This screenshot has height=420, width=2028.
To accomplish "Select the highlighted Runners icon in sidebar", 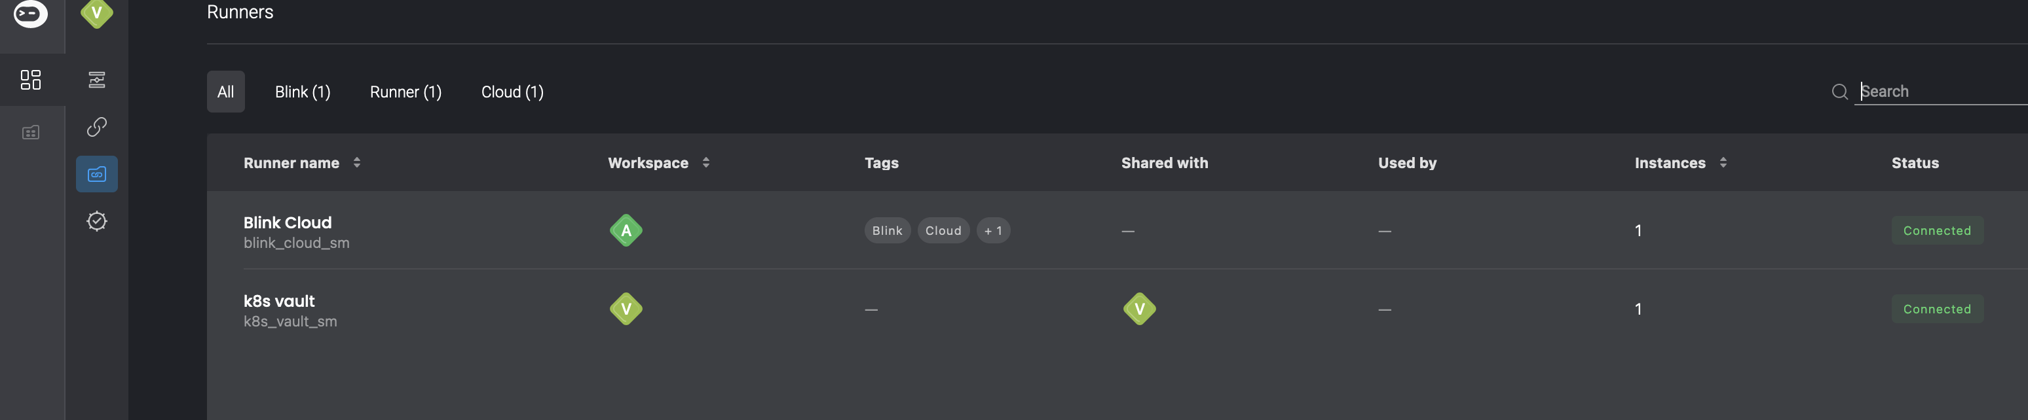I will pyautogui.click(x=97, y=174).
